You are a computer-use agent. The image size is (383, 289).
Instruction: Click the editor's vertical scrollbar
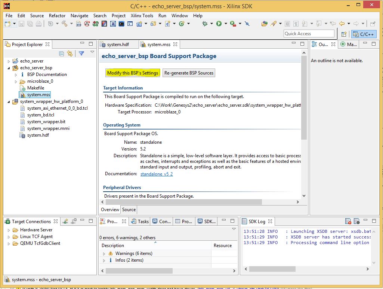point(304,98)
